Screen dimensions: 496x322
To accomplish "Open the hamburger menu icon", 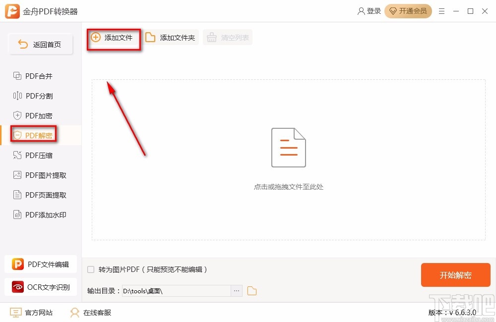I will 441,11.
